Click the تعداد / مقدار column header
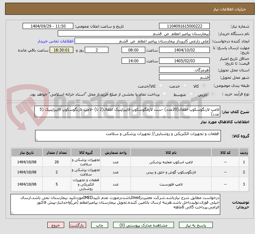255x234 pixels. pos(57,153)
